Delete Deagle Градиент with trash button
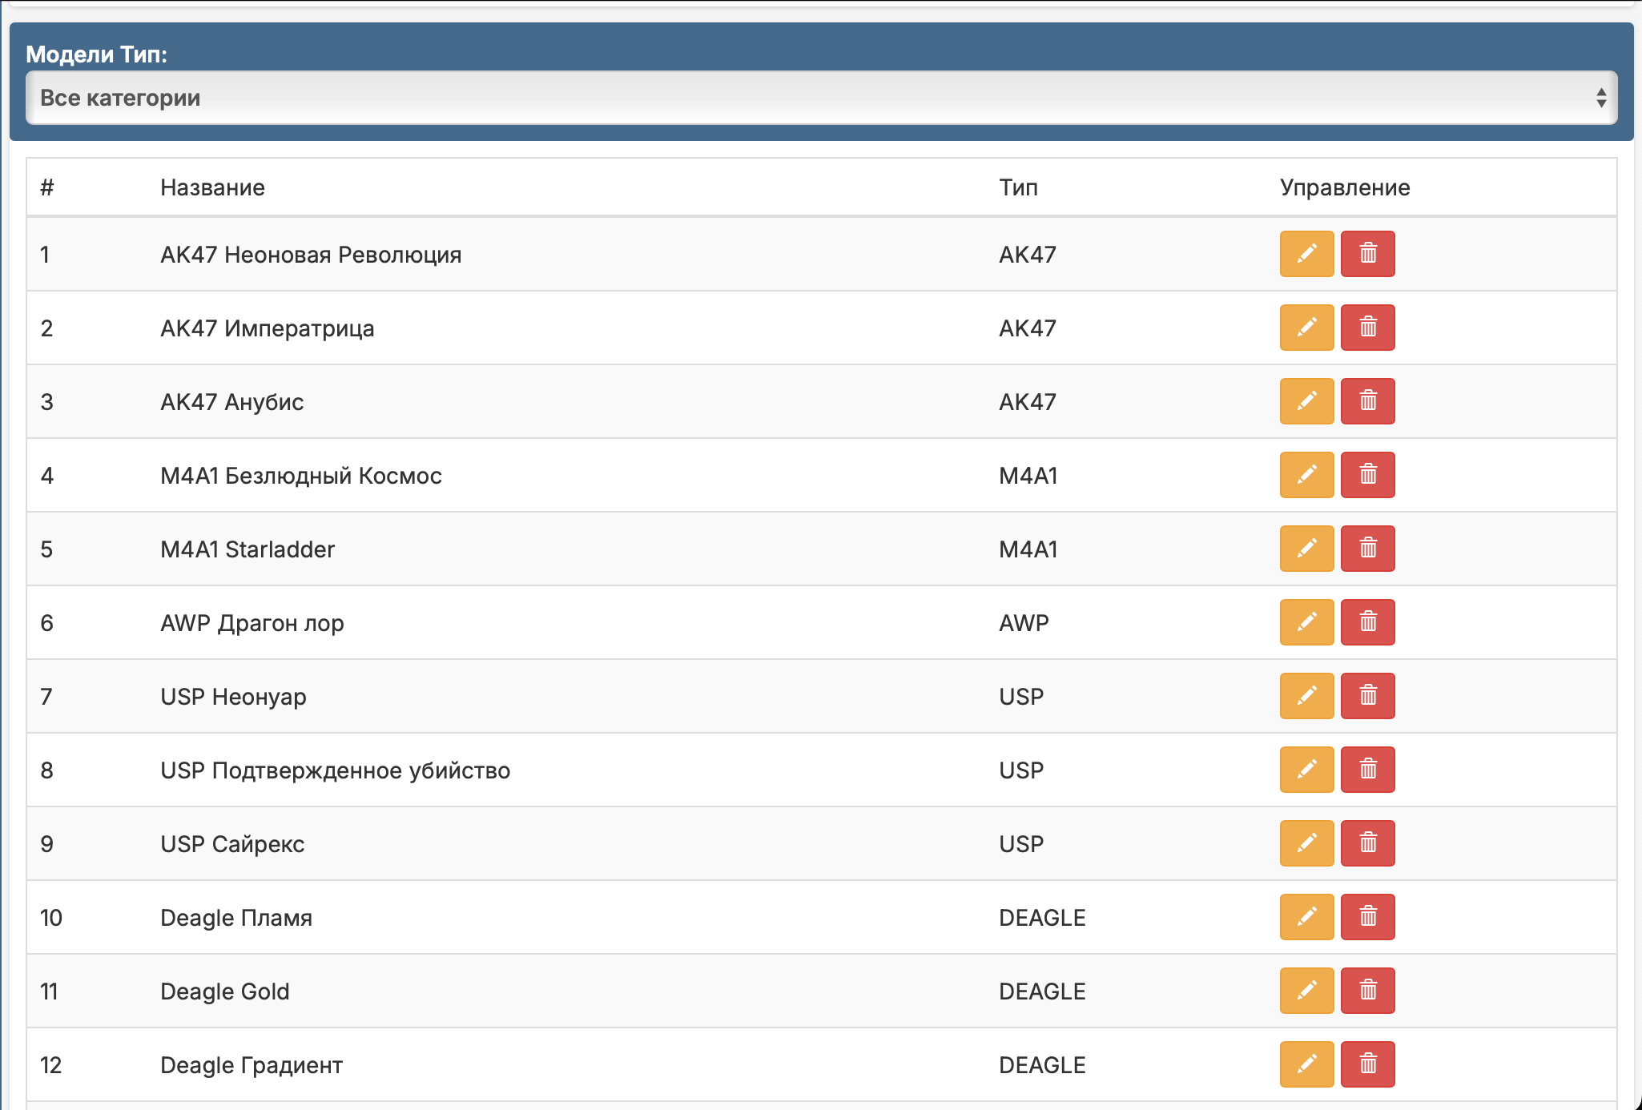1642x1110 pixels. pyautogui.click(x=1367, y=1064)
